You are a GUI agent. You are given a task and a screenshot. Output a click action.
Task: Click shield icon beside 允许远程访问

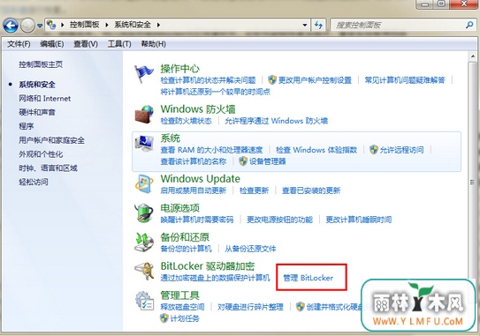click(x=374, y=150)
